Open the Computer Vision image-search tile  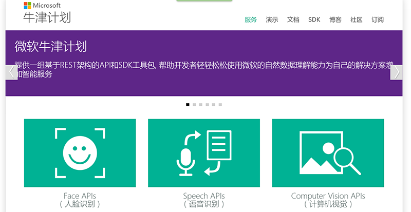point(328,153)
